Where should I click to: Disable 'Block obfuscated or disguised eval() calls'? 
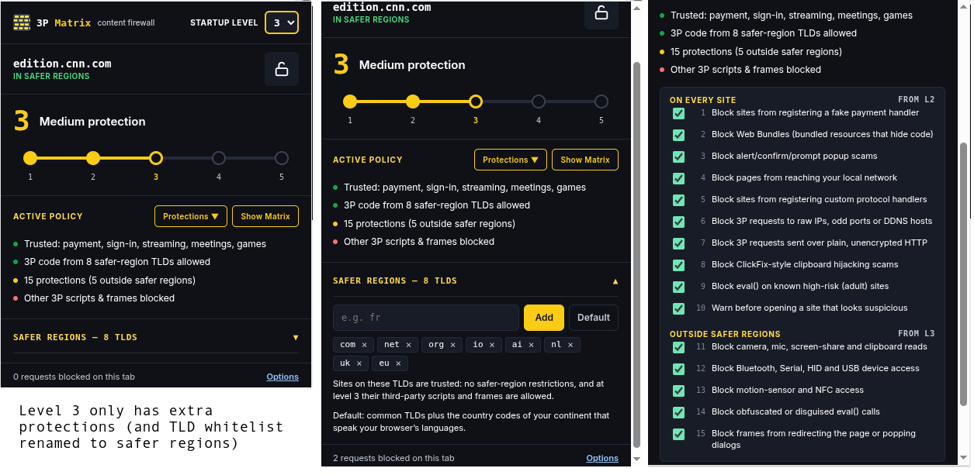[x=678, y=412]
